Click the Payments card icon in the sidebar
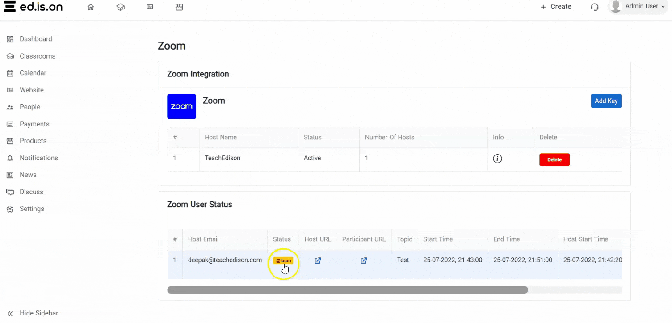This screenshot has width=672, height=323. (x=10, y=124)
